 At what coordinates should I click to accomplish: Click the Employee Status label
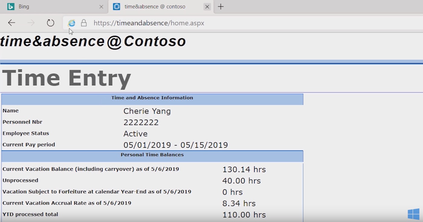[x=26, y=133]
